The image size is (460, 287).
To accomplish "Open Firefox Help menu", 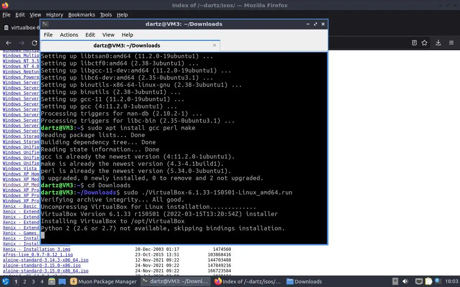I will [122, 15].
